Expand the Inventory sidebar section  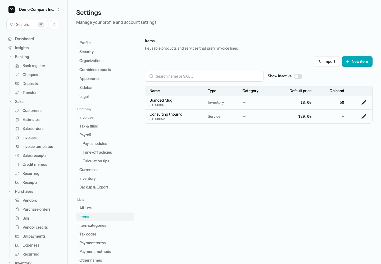tap(10, 263)
